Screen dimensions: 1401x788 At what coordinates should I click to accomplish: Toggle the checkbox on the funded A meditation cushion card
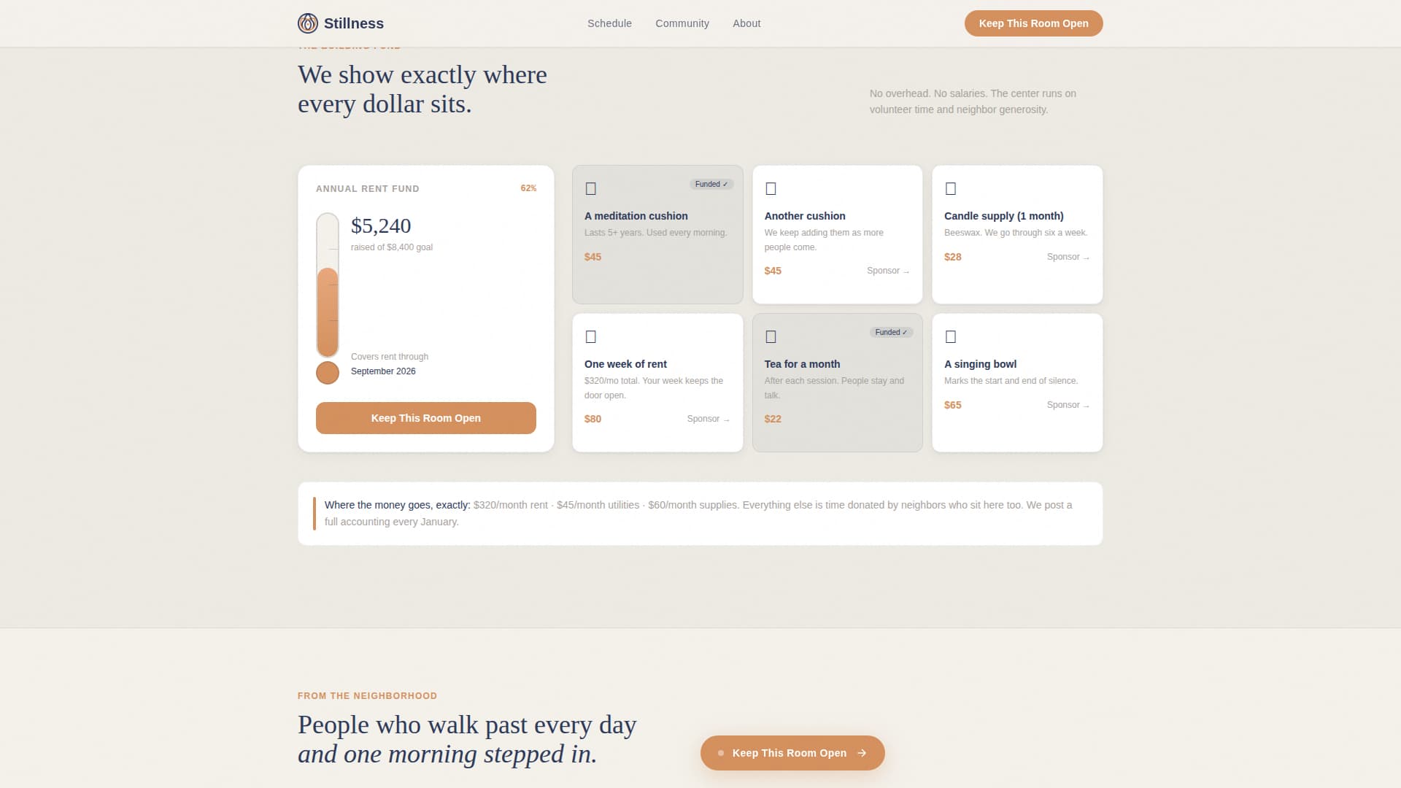point(592,188)
